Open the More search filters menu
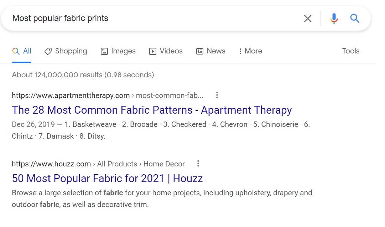 click(250, 51)
